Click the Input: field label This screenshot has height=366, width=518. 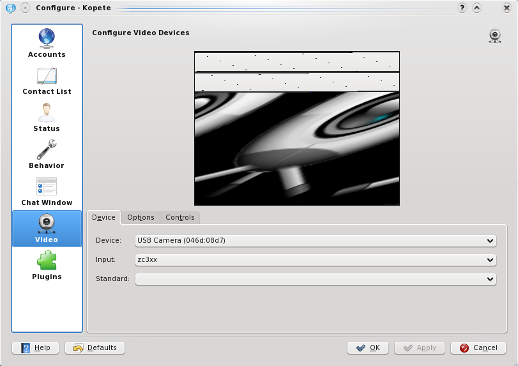point(106,259)
